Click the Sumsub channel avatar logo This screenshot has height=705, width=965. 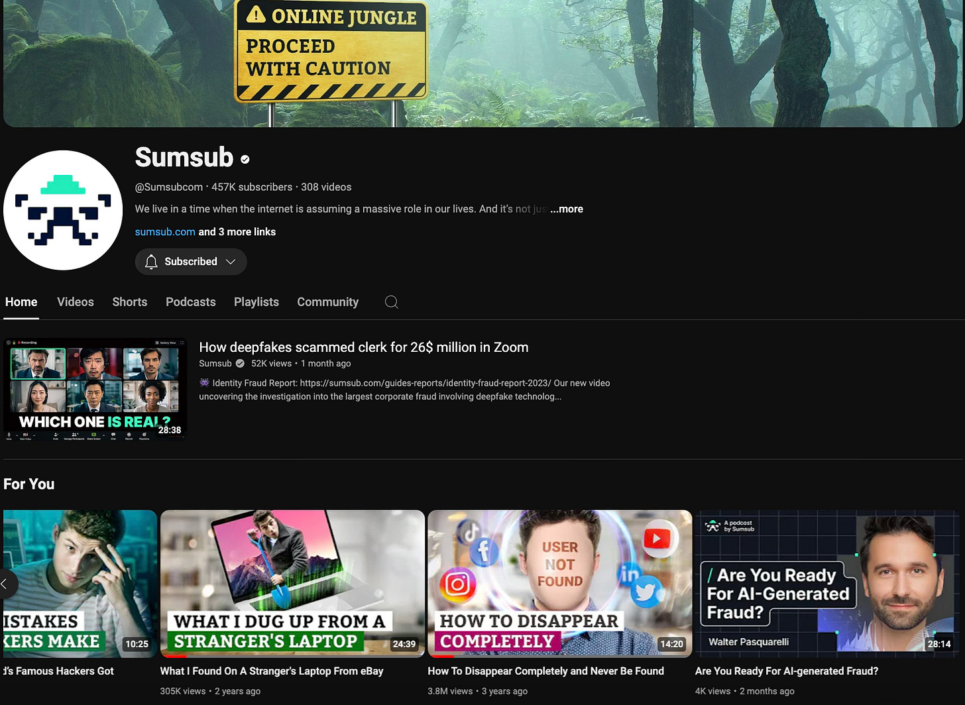pyautogui.click(x=63, y=210)
